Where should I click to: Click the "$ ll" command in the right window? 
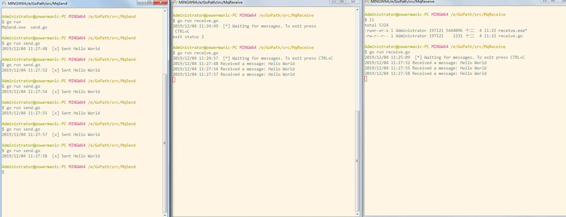[x=369, y=20]
